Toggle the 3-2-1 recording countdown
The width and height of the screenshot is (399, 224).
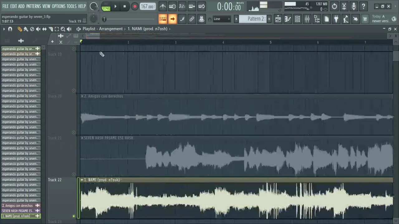pyautogui.click(x=182, y=6)
